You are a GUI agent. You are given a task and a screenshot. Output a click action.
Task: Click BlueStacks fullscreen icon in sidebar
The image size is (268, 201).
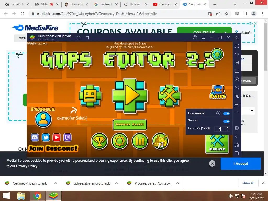tap(237, 46)
